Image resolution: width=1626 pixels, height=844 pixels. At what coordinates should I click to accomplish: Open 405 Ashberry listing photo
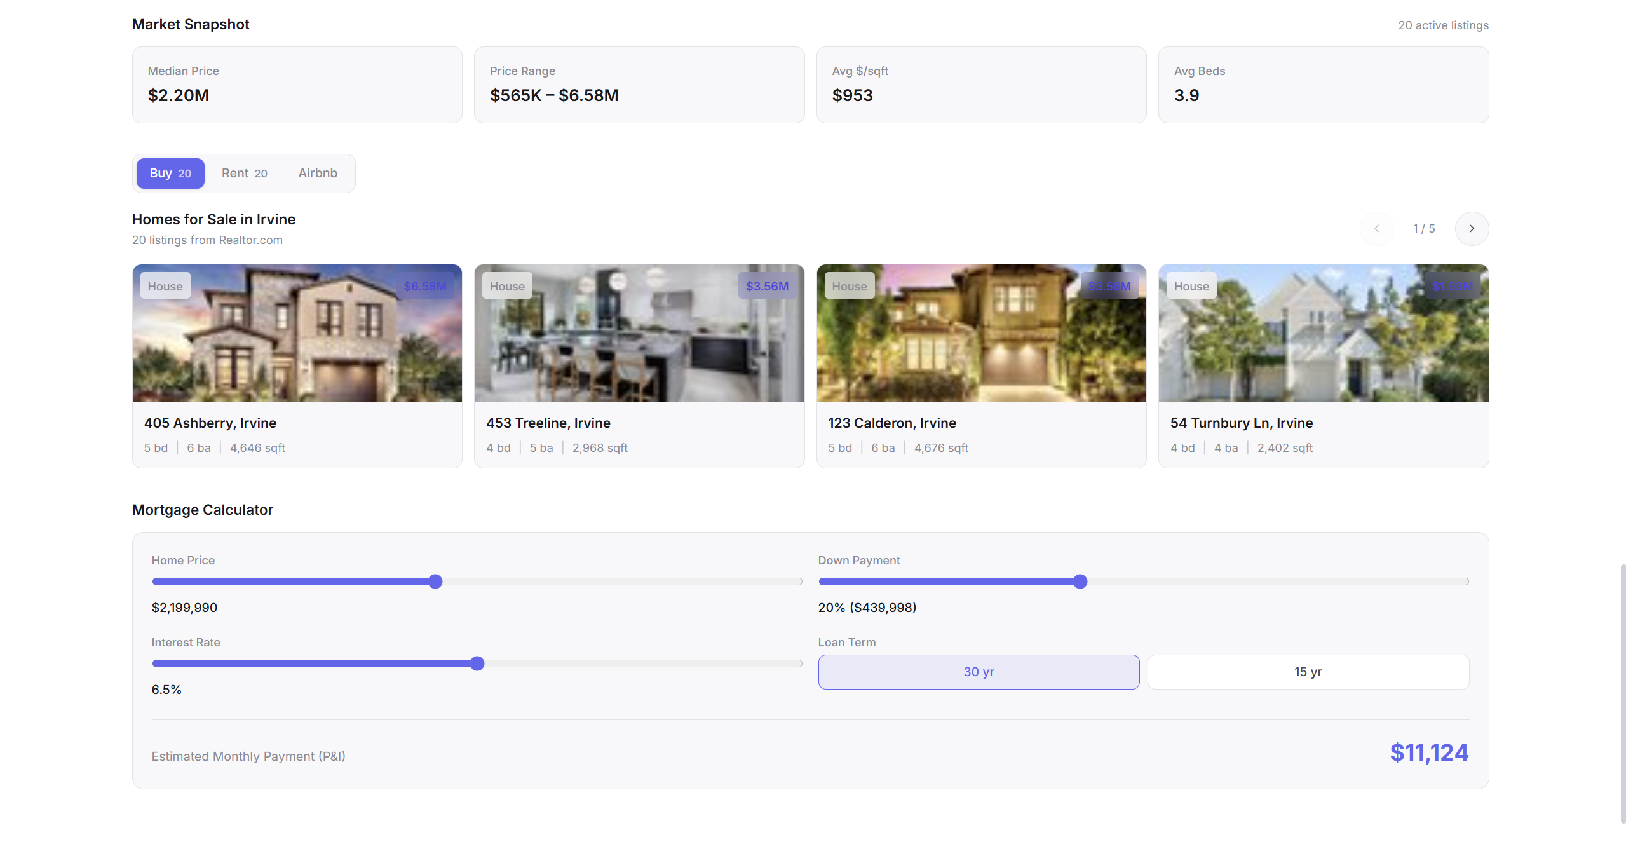pos(297,343)
